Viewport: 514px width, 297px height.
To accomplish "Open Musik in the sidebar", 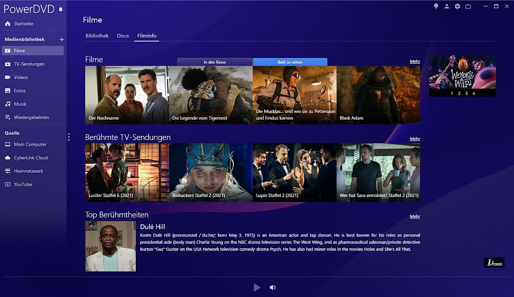I will pos(32,104).
